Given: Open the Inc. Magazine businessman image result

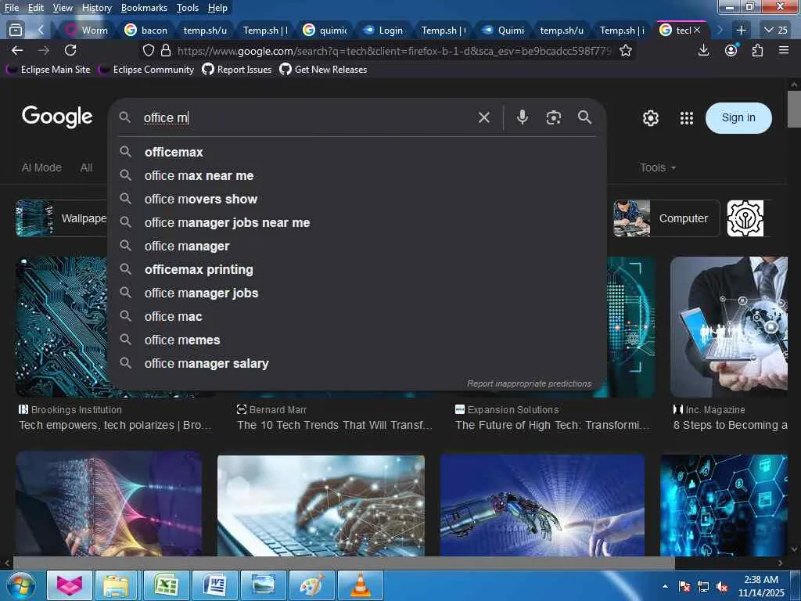Looking at the screenshot, I should coord(729,327).
